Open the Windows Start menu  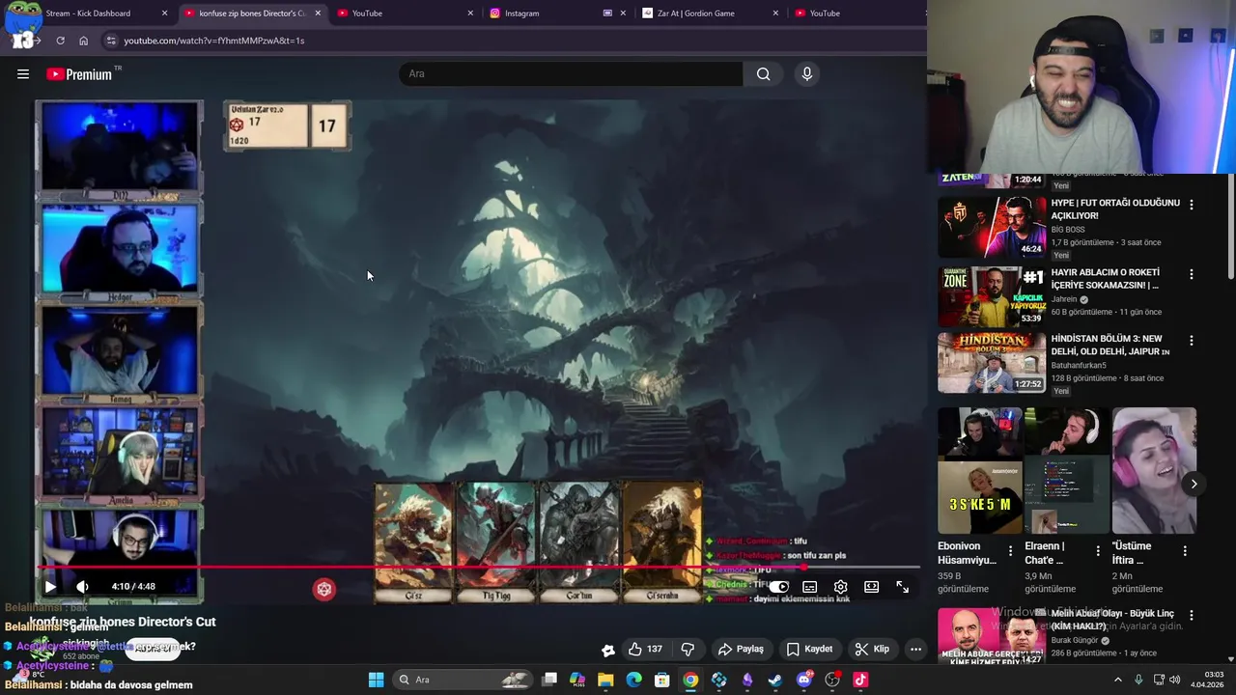pyautogui.click(x=376, y=680)
